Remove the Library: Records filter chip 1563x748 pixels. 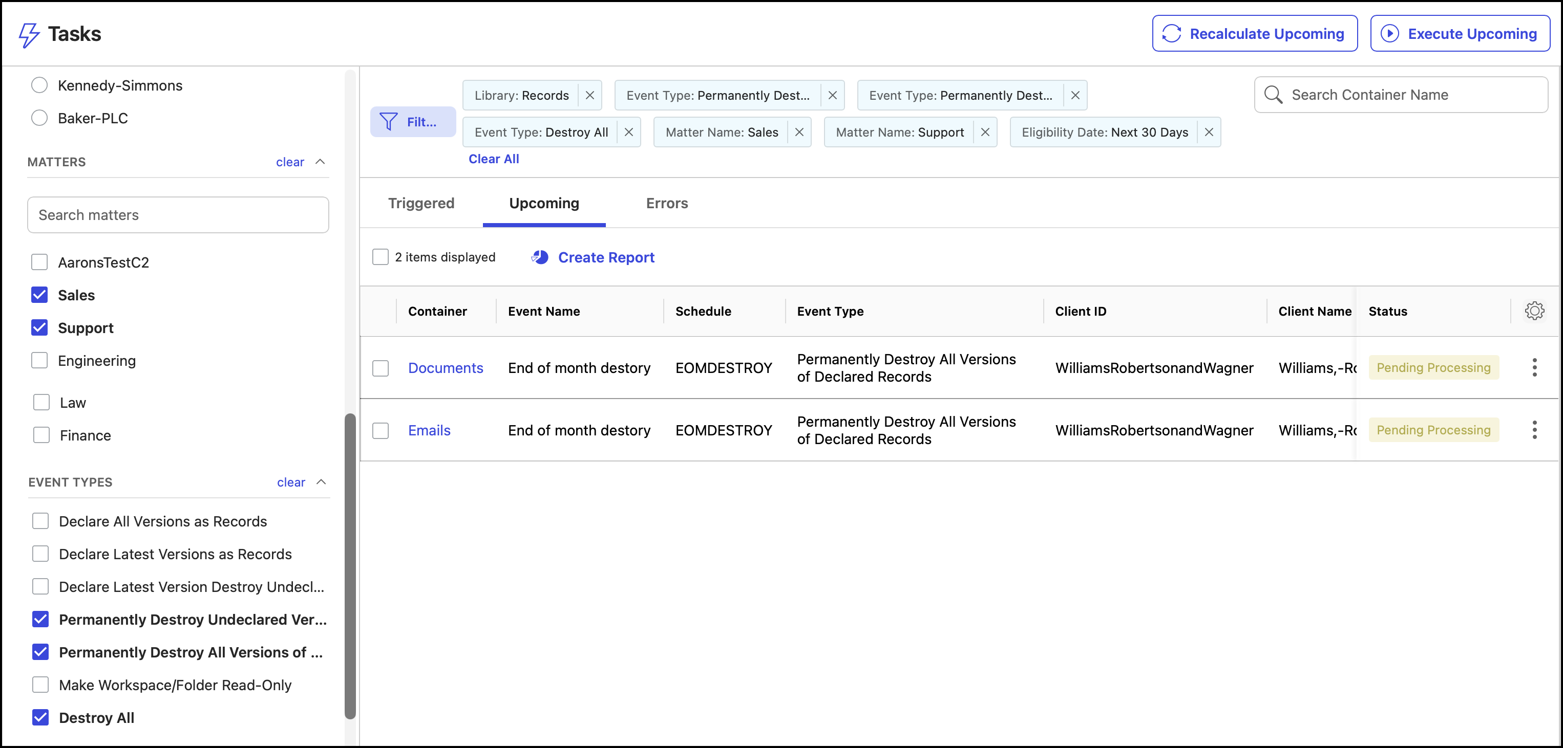[x=590, y=96]
